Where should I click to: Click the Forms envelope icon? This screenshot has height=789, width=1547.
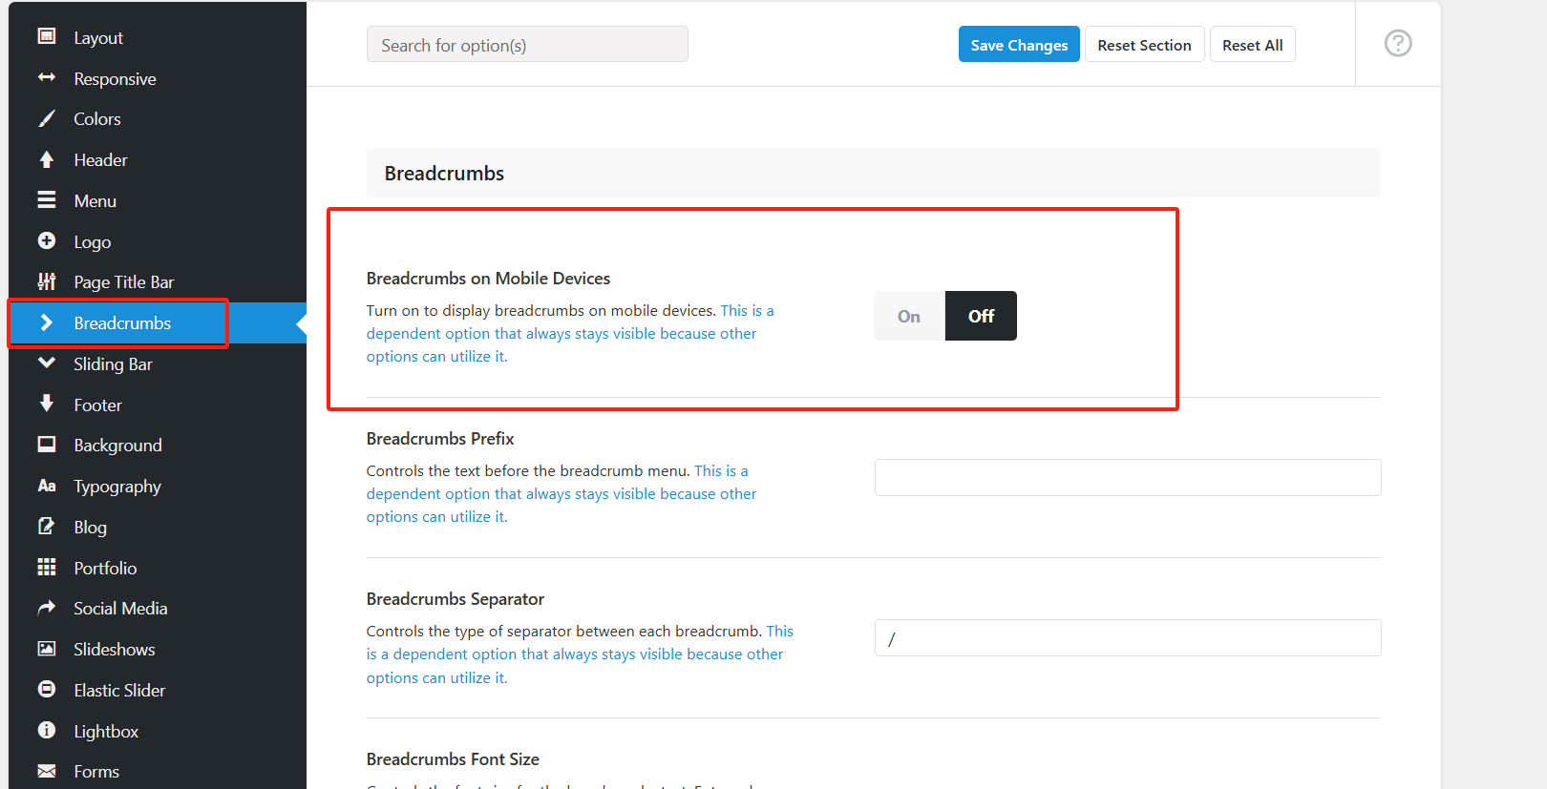[47, 771]
